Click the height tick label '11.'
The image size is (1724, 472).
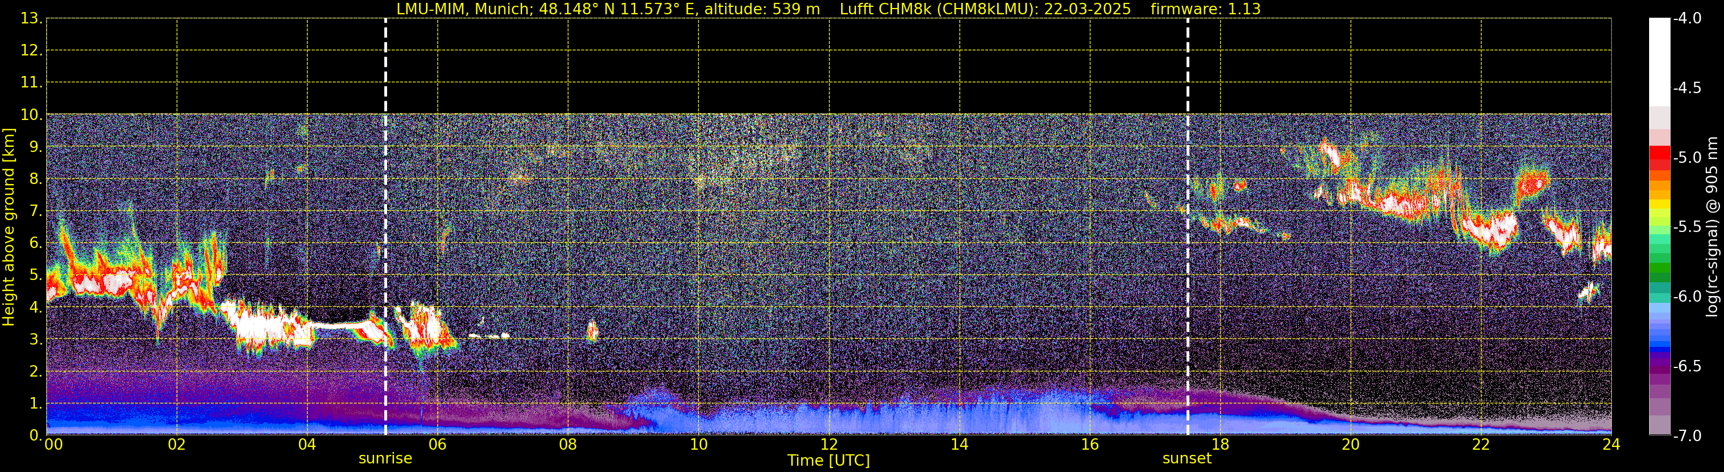[x=31, y=83]
